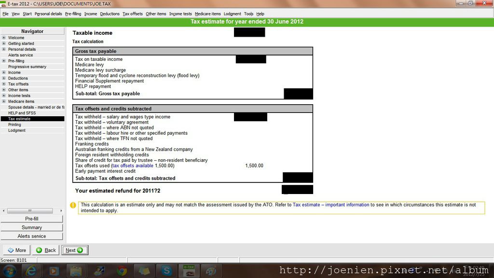
Task: Proceed with the Next button
Action: point(75,250)
